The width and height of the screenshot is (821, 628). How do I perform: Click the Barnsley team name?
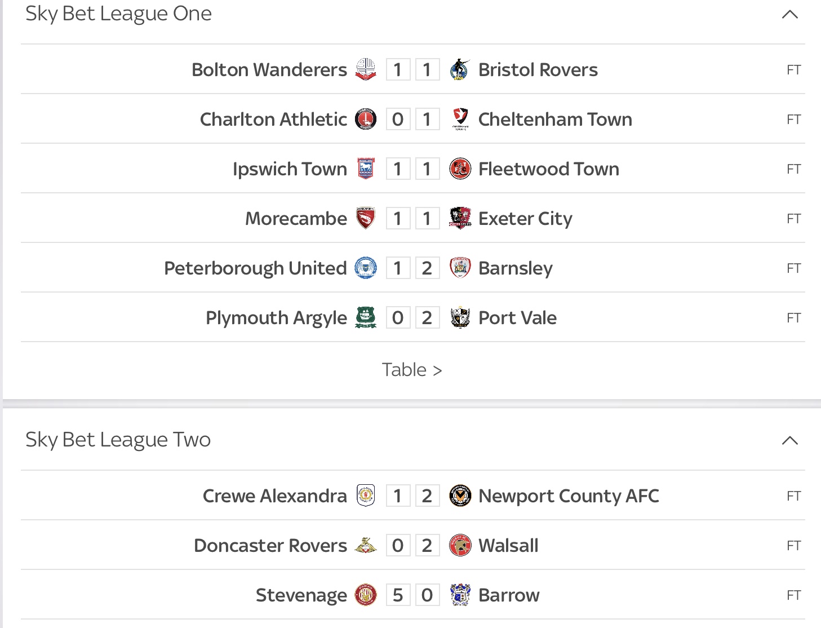516,268
